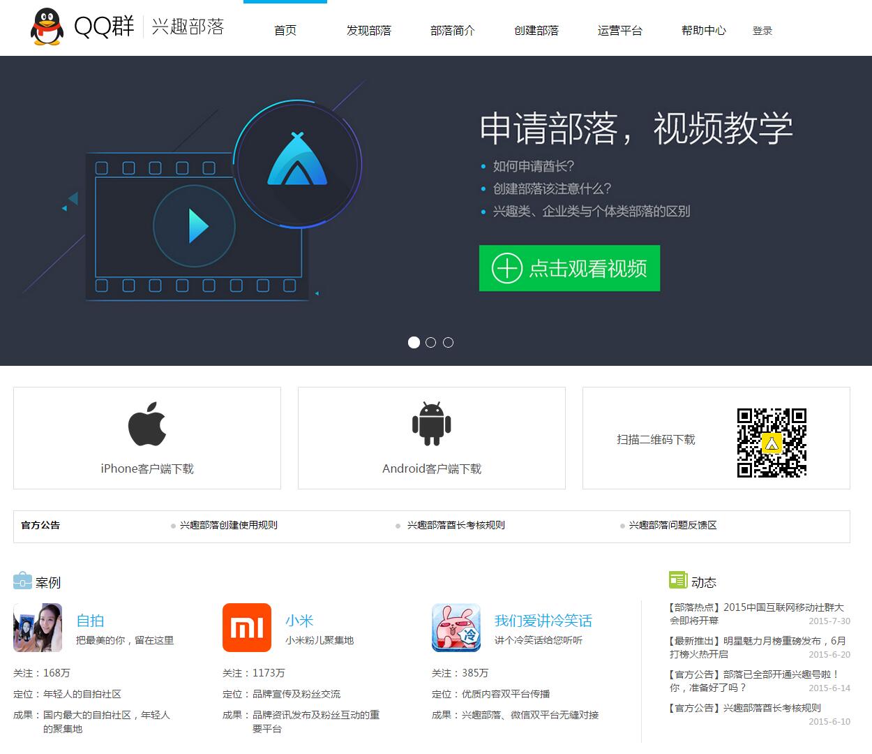Click the 如何申请酋长? bullet text
This screenshot has height=754, width=872.
click(x=534, y=166)
